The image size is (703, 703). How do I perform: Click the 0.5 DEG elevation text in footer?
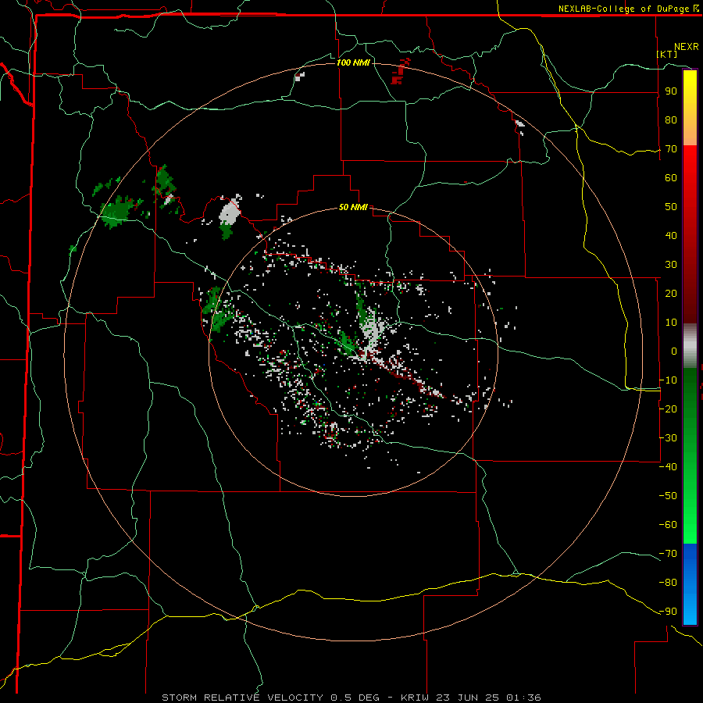point(355,698)
